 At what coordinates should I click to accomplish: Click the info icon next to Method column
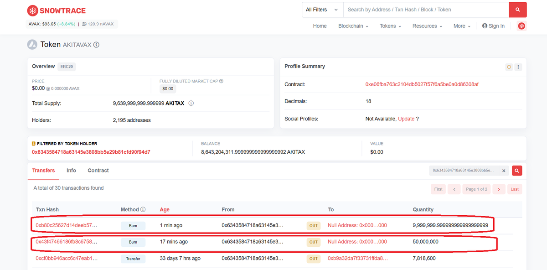[x=143, y=209]
